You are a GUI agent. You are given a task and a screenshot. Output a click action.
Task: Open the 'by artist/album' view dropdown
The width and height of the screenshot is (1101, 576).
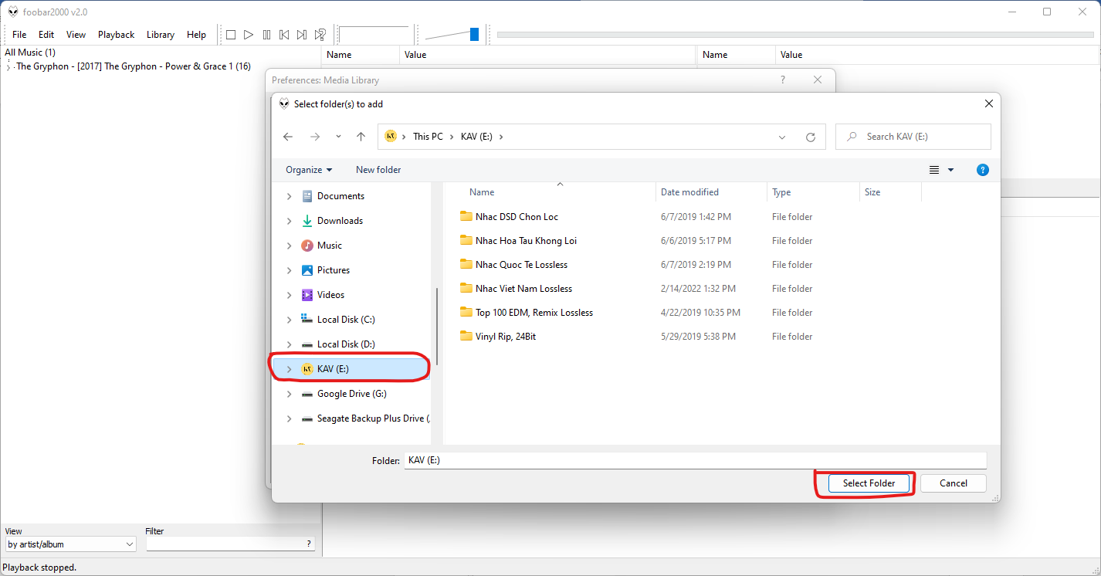70,544
